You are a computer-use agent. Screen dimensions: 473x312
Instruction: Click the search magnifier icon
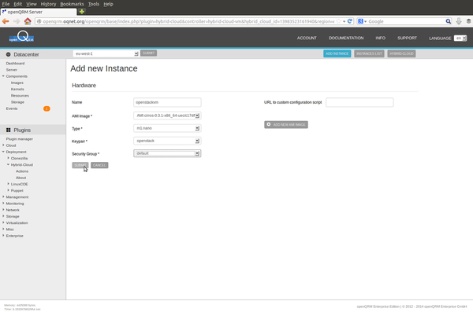coord(449,21)
